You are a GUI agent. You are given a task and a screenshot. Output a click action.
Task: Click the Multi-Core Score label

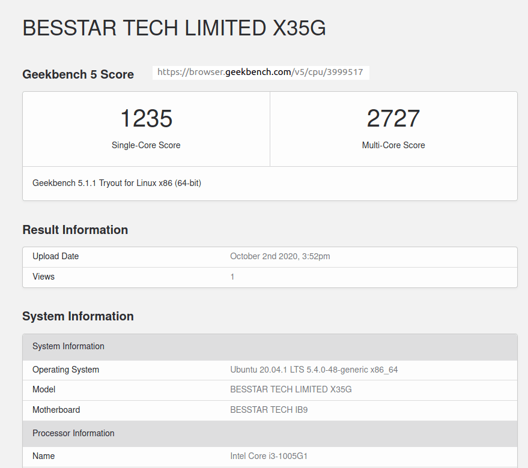click(393, 145)
